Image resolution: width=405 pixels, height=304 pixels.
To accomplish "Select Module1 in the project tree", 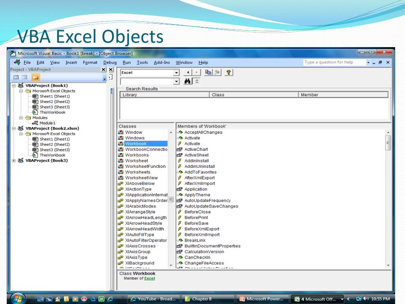I will [47, 123].
